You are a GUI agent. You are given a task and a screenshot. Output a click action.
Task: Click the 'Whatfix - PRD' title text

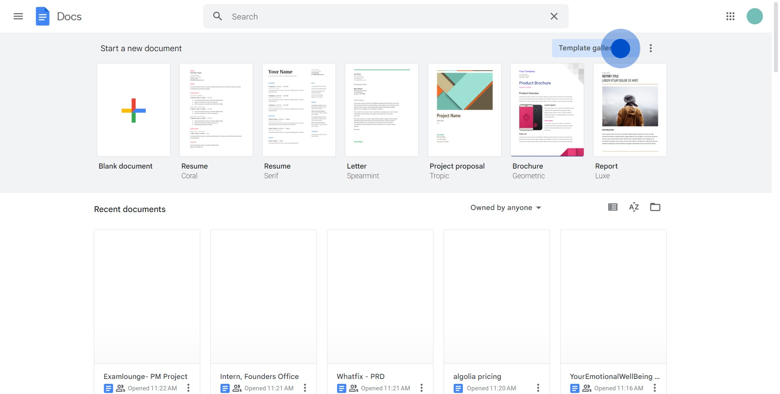point(361,377)
